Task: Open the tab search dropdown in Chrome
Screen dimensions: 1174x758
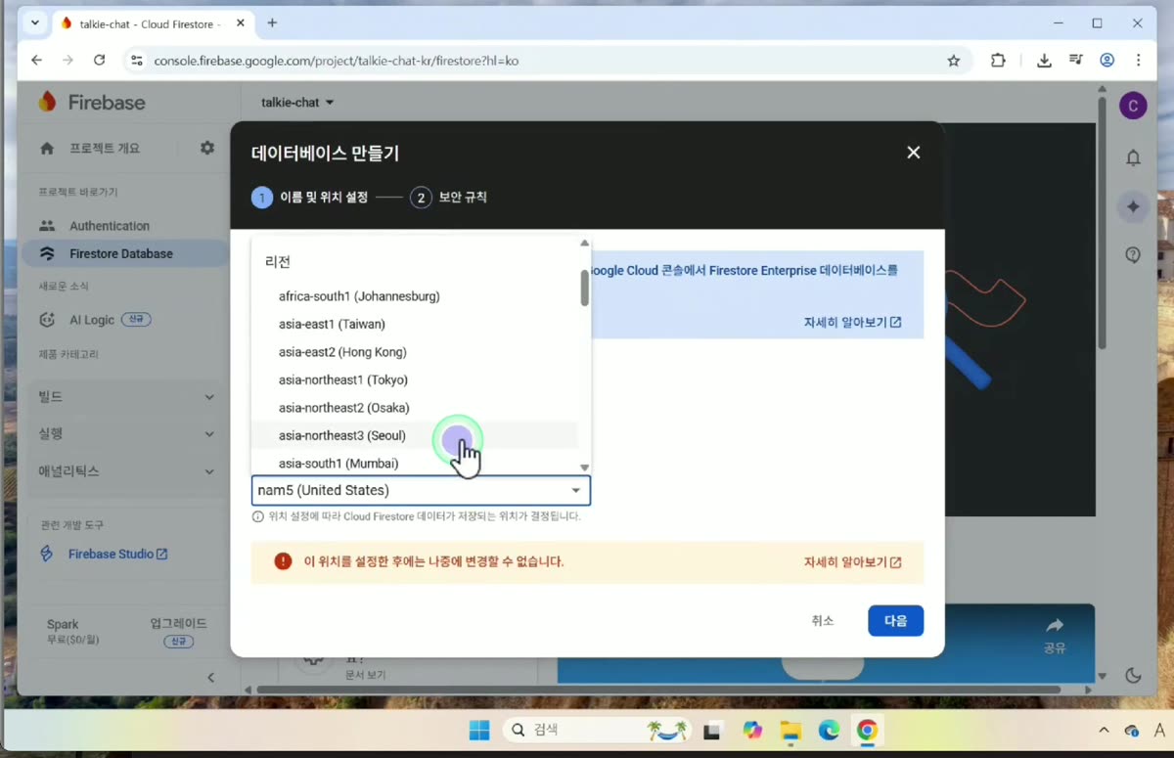Action: [35, 22]
